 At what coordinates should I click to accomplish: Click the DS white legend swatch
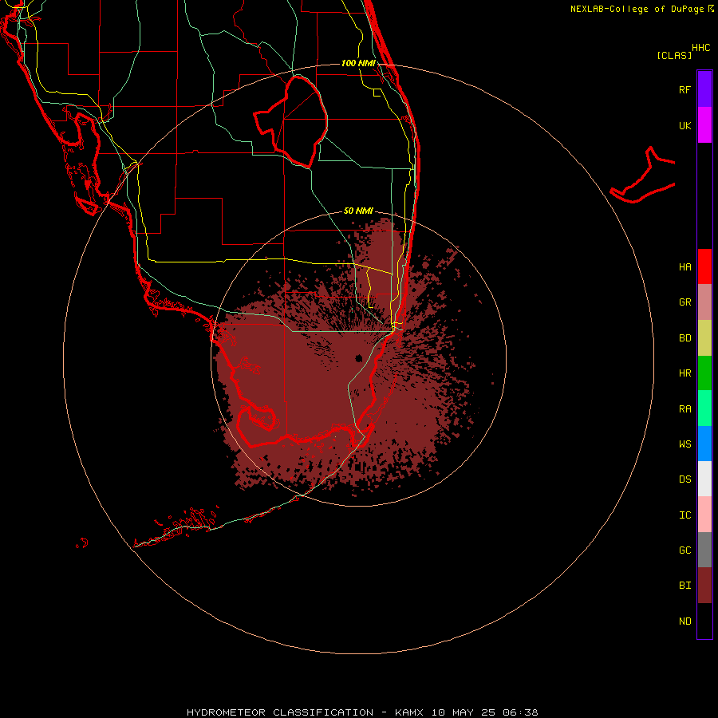(x=704, y=479)
